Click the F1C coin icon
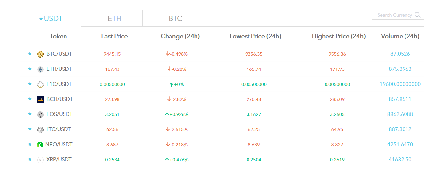Image resolution: width=444 pixels, height=177 pixels. coord(40,85)
